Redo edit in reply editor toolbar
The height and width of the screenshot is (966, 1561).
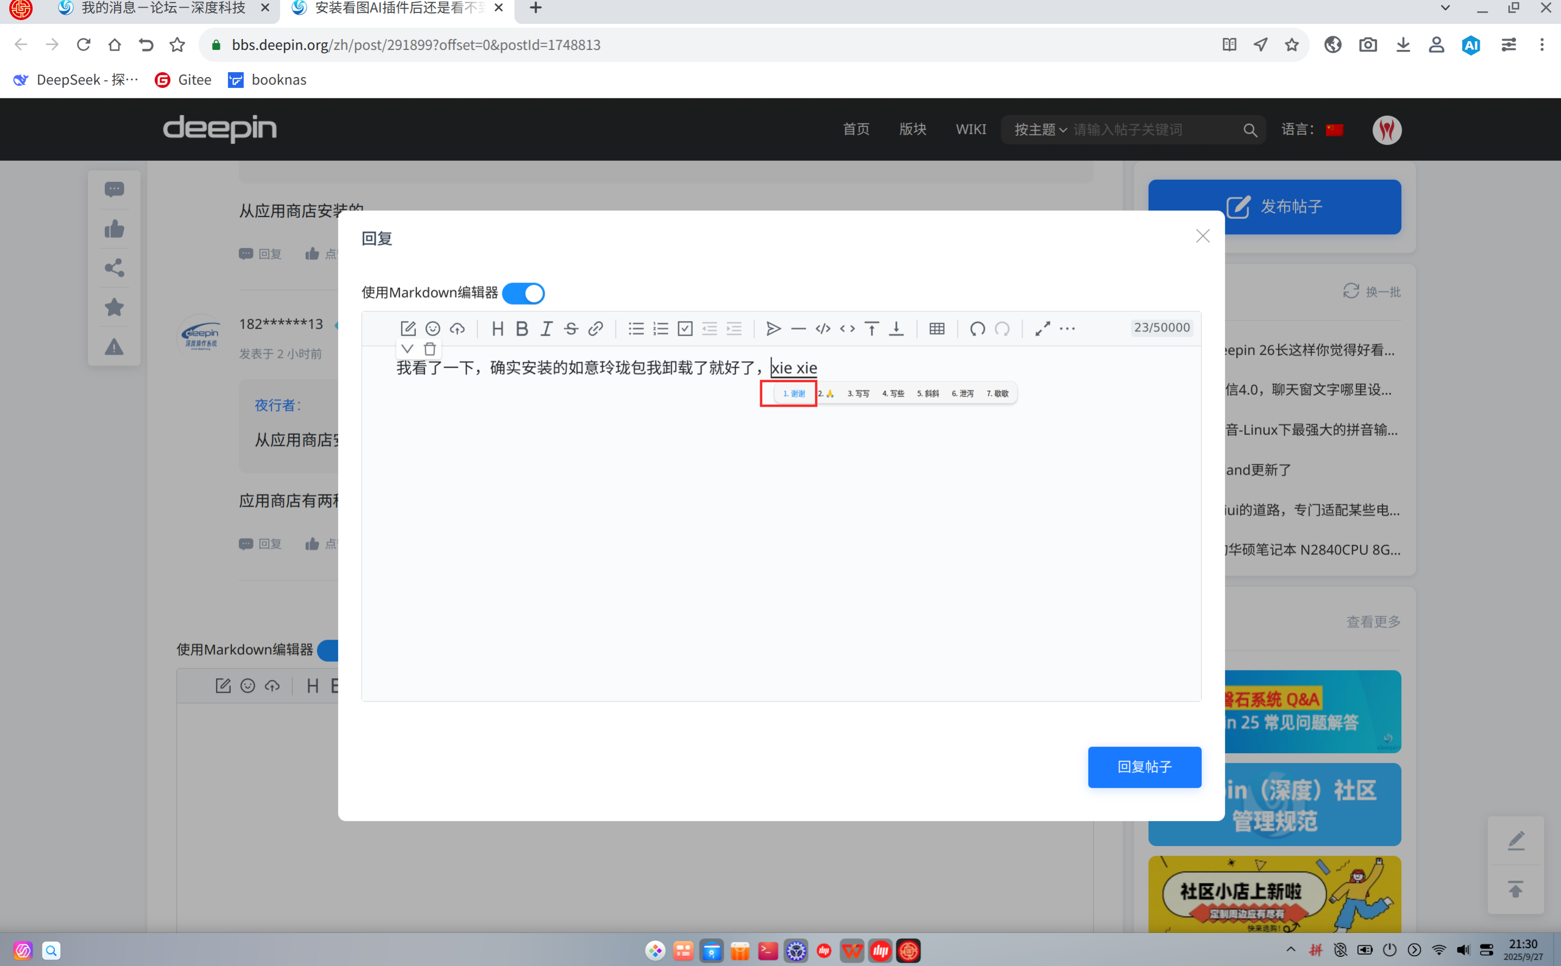pos(1002,329)
